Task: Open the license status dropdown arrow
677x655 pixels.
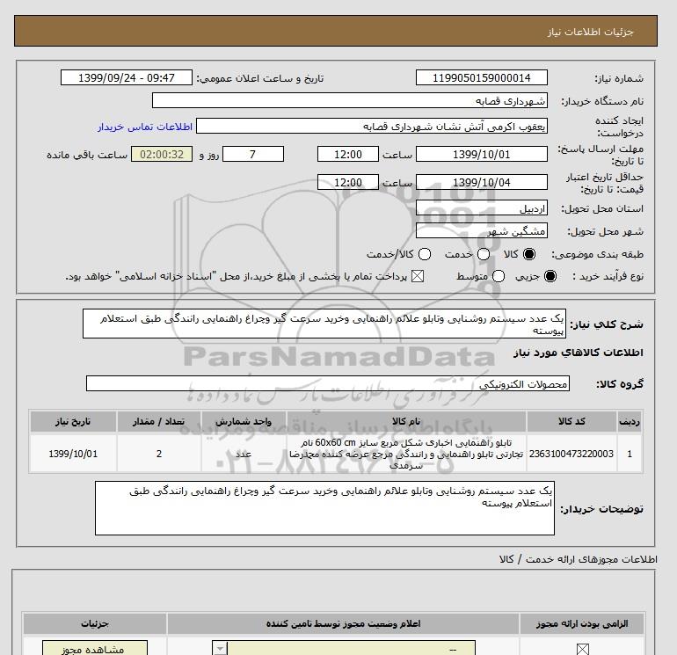Action: click(x=220, y=649)
